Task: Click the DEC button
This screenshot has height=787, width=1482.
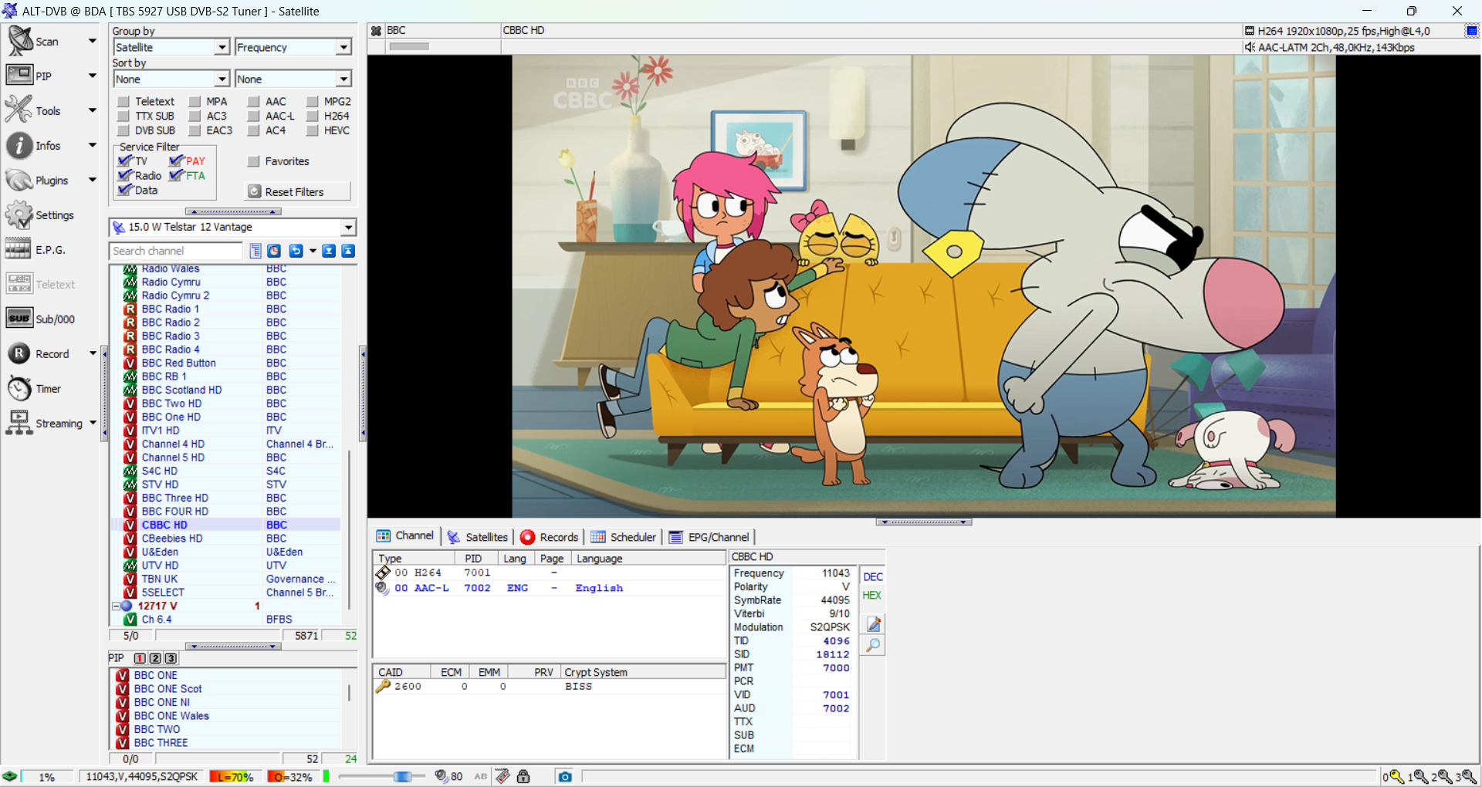Action: click(x=873, y=577)
